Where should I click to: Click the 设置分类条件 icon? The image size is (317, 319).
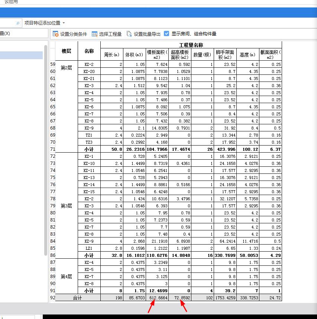pos(55,34)
